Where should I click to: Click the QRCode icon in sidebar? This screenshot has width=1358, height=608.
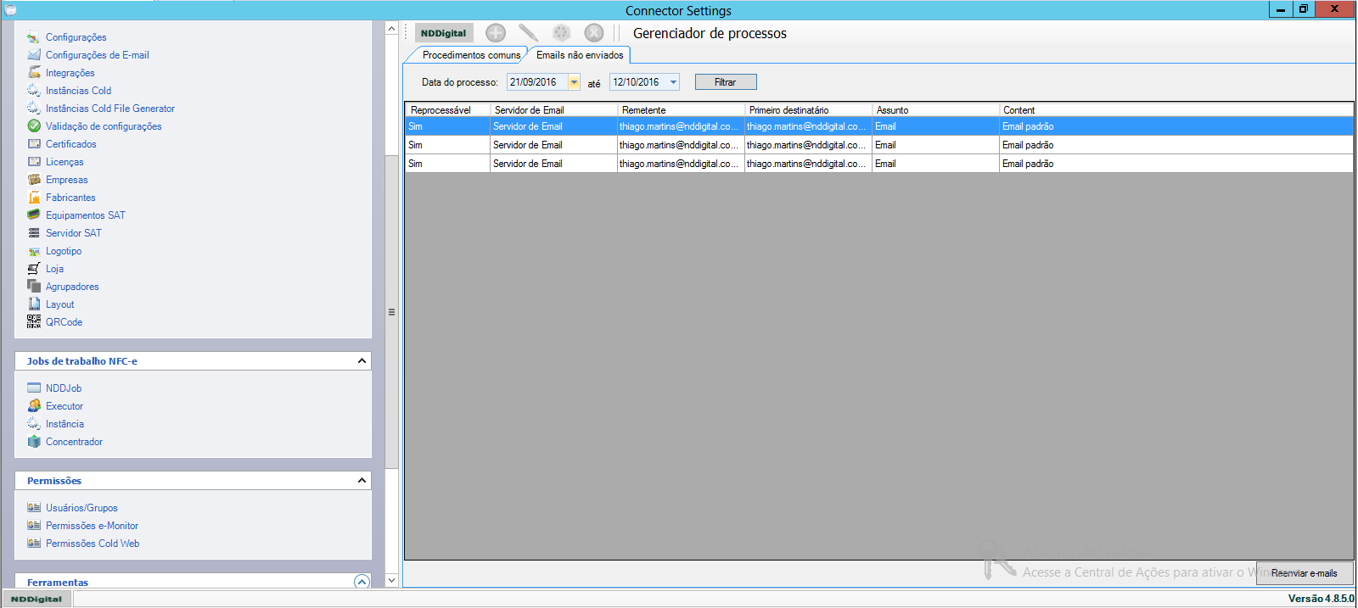click(x=34, y=322)
